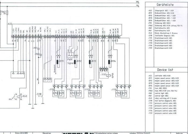Click the B112 speed sensor symbol
The width and height of the screenshot is (188, 134).
click(75, 62)
